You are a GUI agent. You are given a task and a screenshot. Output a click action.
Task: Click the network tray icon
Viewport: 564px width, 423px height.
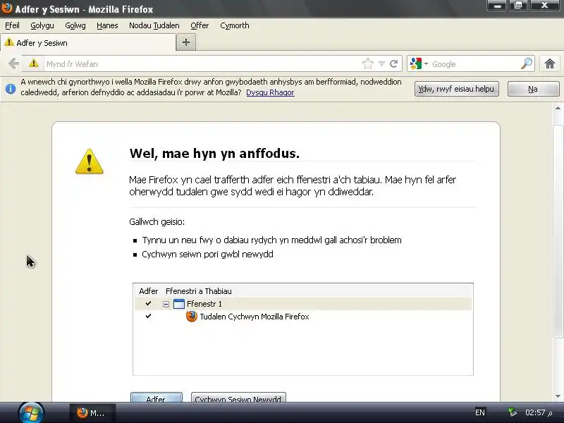pos(512,412)
